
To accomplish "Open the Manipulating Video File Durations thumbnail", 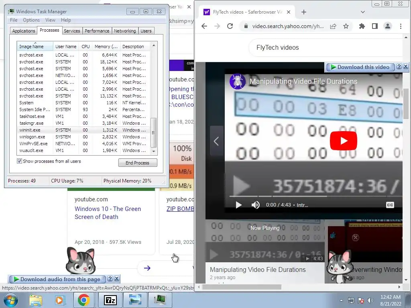I will point(265,241).
